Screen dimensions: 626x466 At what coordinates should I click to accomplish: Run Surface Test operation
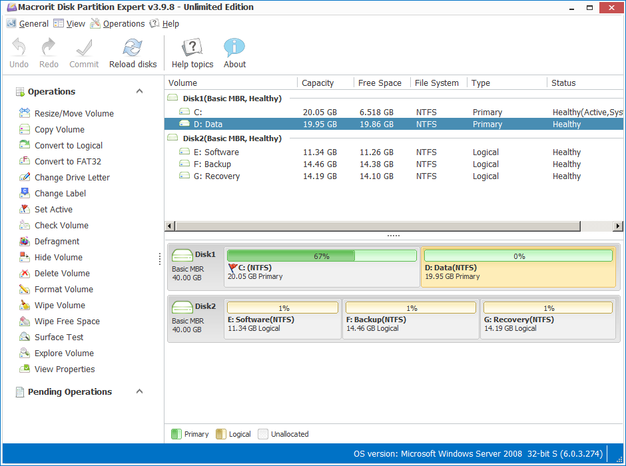click(51, 337)
